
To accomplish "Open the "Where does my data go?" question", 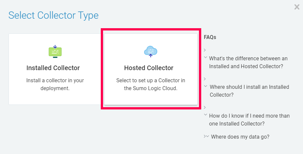I will click(240, 137).
